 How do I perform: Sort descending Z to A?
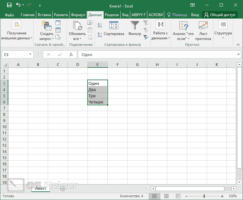tap(100, 35)
